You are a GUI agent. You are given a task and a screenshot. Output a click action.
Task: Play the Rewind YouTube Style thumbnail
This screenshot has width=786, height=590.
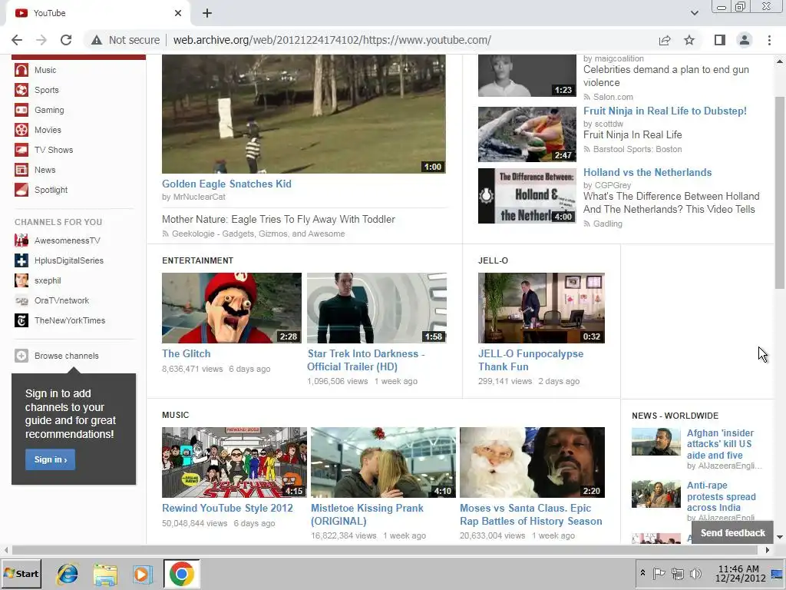pyautogui.click(x=234, y=462)
